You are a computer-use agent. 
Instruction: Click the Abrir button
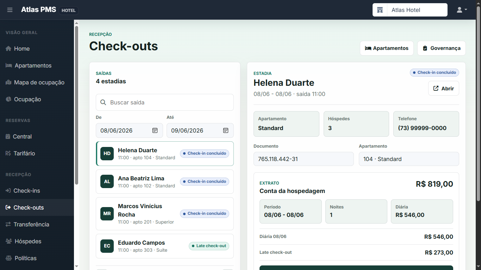coord(444,88)
